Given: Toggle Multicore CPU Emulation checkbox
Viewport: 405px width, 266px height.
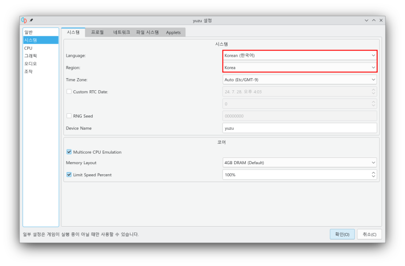Looking at the screenshot, I should (69, 152).
